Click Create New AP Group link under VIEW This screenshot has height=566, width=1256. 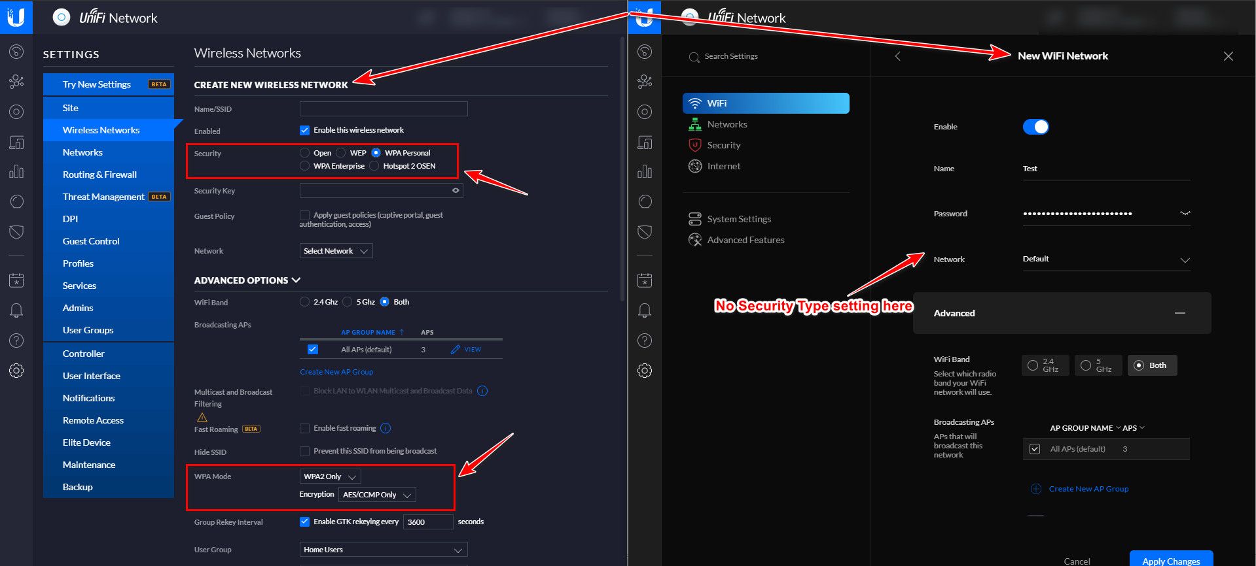[336, 372]
